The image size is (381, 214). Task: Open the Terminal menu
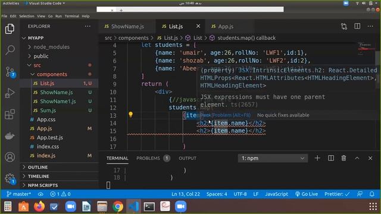(x=72, y=16)
